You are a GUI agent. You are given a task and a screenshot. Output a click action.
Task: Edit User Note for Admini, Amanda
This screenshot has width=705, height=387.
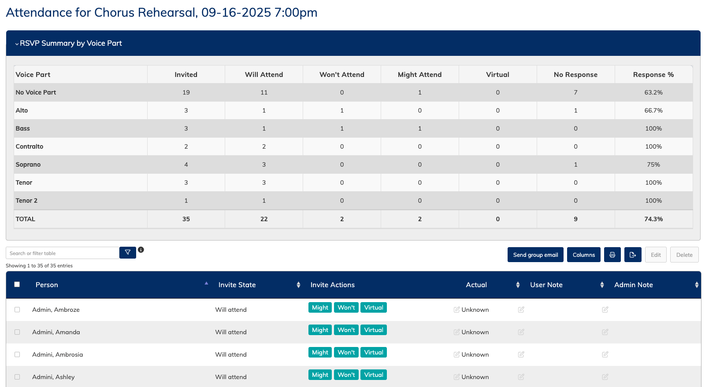[521, 332]
